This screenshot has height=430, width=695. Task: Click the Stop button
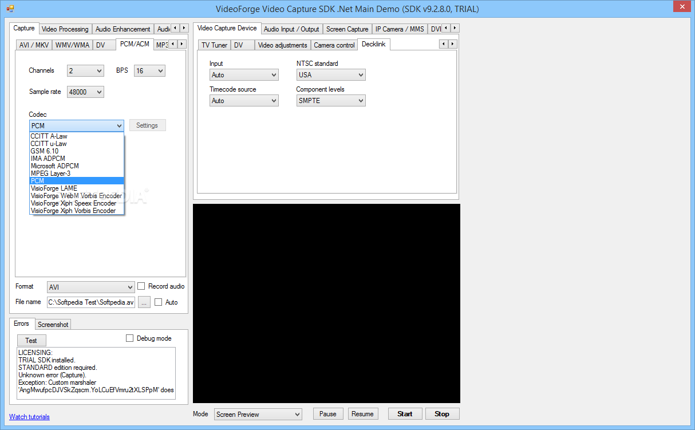point(442,414)
